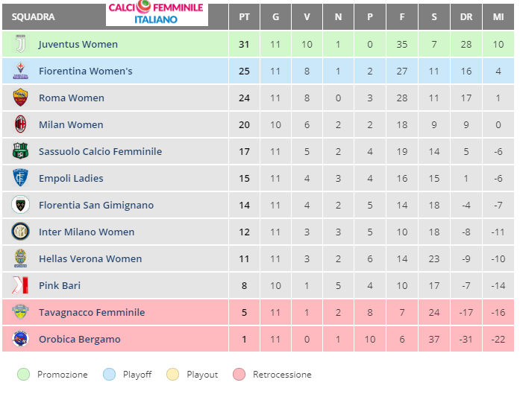
Task: Open the Tavagnacco Femminile team link
Action: pyautogui.click(x=92, y=312)
